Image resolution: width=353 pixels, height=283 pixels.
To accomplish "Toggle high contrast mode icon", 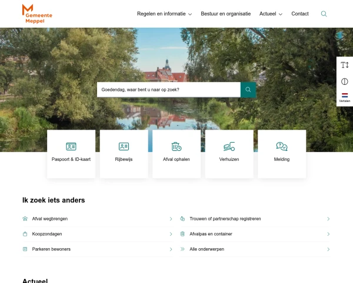I will (x=344, y=81).
